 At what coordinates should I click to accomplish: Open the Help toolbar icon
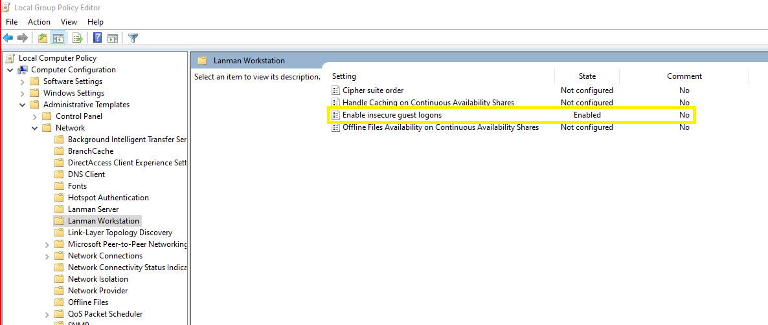[98, 37]
